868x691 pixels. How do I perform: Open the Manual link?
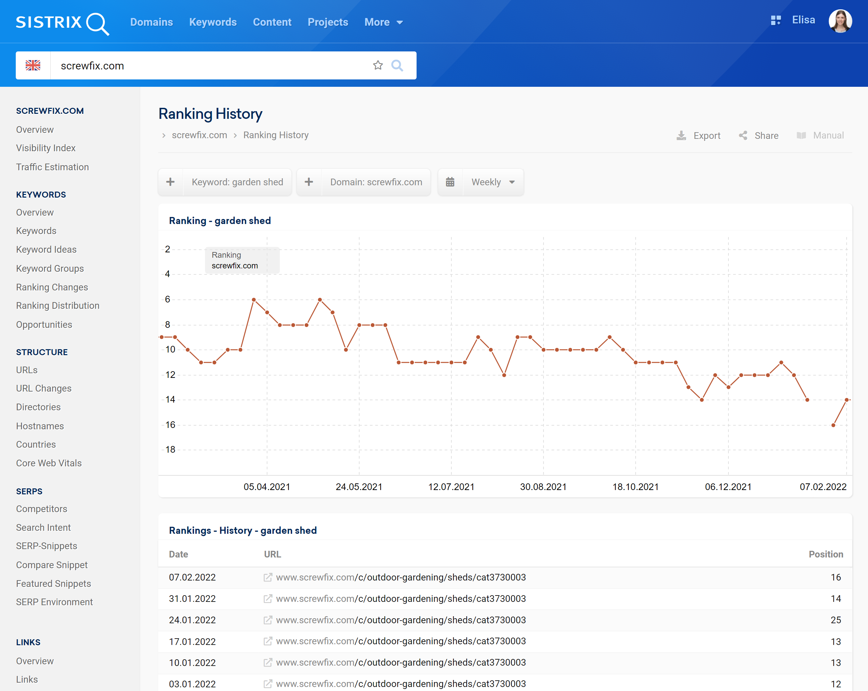click(829, 135)
